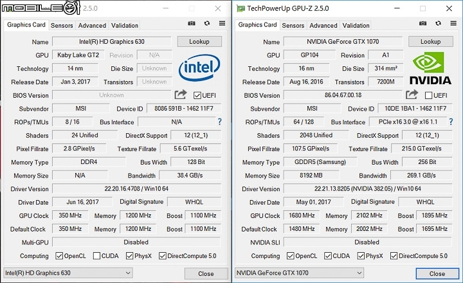
Task: Click the Release Date value Aug 16, 2016
Action: [306, 82]
